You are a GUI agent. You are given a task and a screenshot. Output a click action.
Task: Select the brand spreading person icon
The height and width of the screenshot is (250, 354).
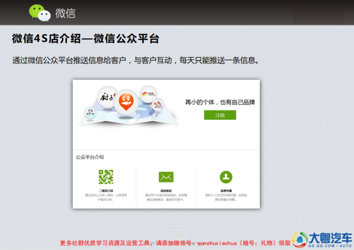point(226,177)
